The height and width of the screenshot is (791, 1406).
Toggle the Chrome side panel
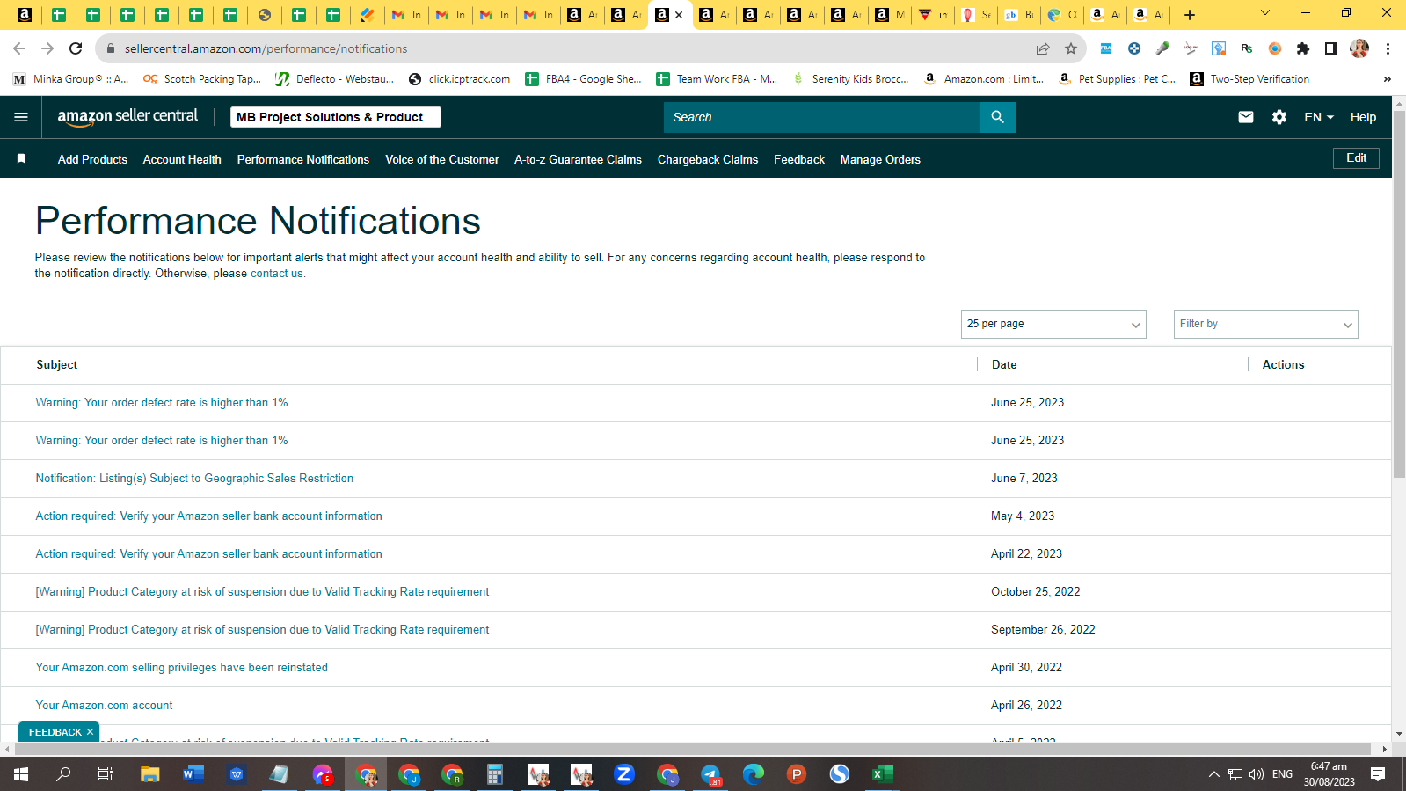pos(1331,48)
